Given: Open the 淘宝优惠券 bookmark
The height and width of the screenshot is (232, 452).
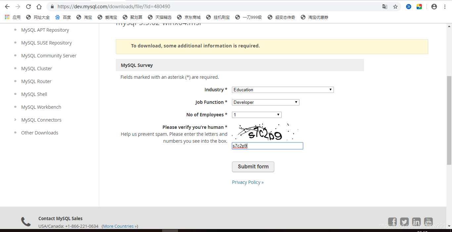Looking at the screenshot, I should [314, 17].
